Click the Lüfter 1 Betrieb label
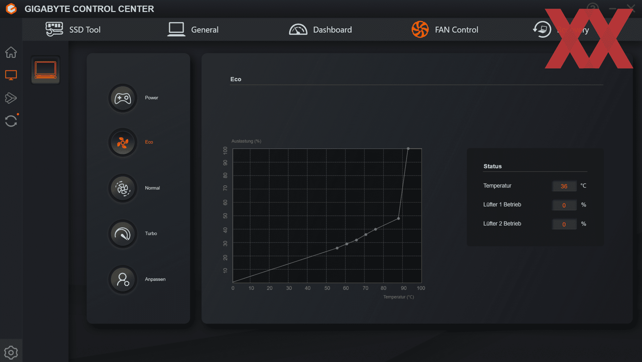This screenshot has height=362, width=642. (502, 205)
